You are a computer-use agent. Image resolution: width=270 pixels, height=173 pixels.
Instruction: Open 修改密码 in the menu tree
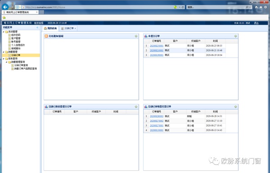[x=16, y=35]
